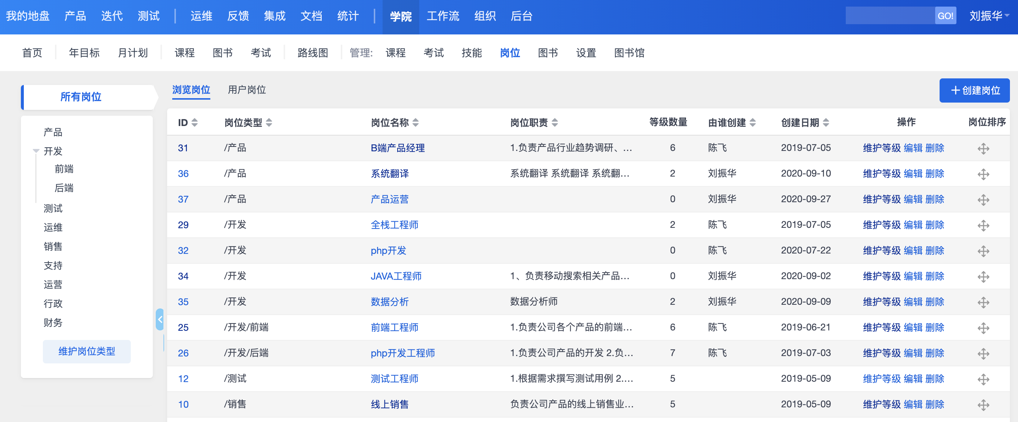Select 前端 under 开发 in tree
This screenshot has height=422, width=1018.
(64, 169)
